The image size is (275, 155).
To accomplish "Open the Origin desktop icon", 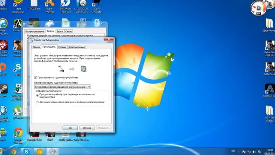I will pyautogui.click(x=3, y=69).
